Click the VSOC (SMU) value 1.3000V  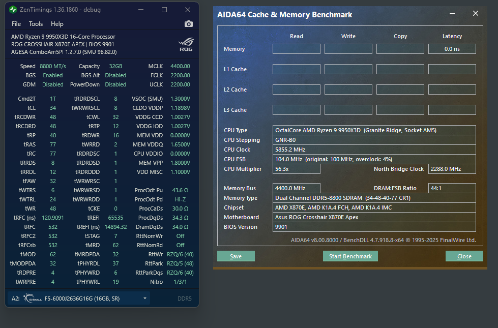(181, 99)
